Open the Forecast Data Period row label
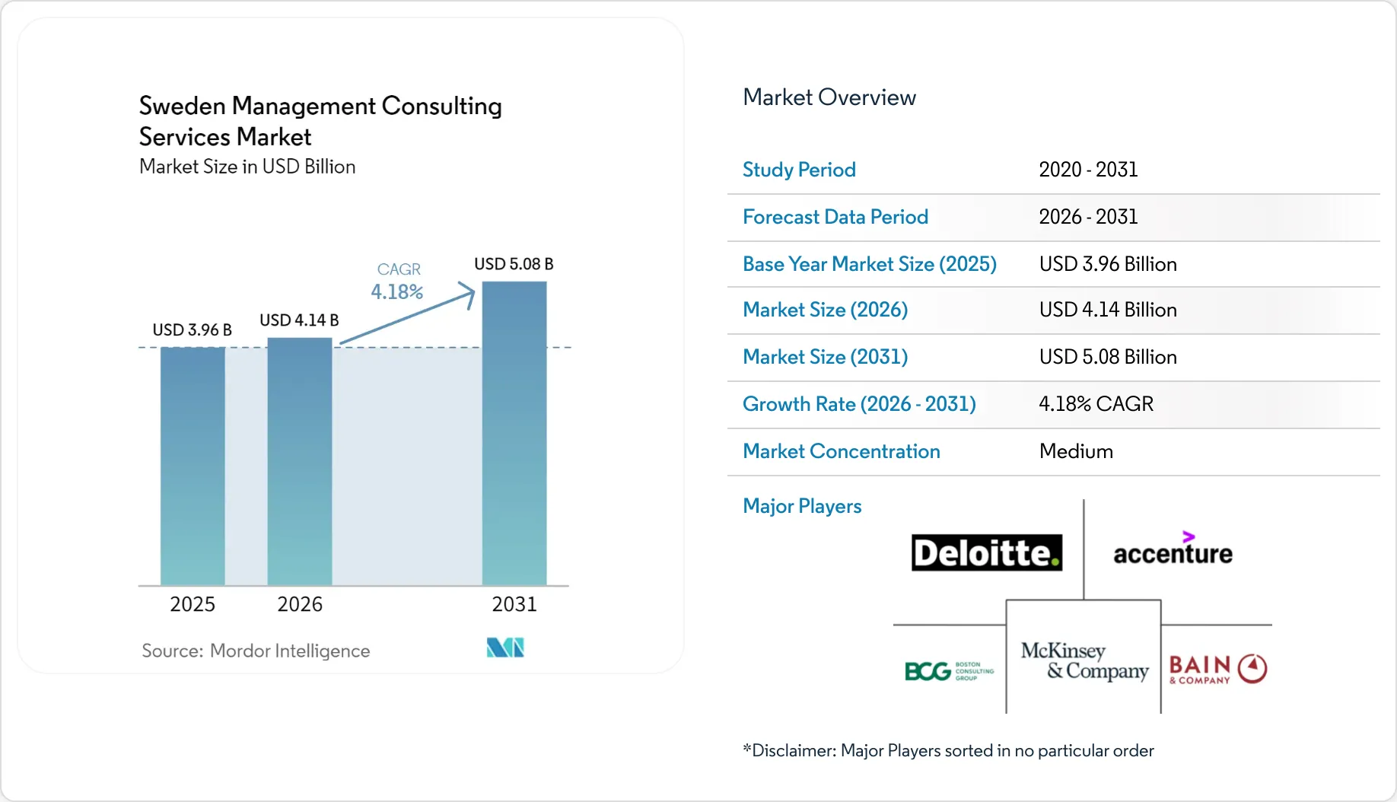 (835, 217)
